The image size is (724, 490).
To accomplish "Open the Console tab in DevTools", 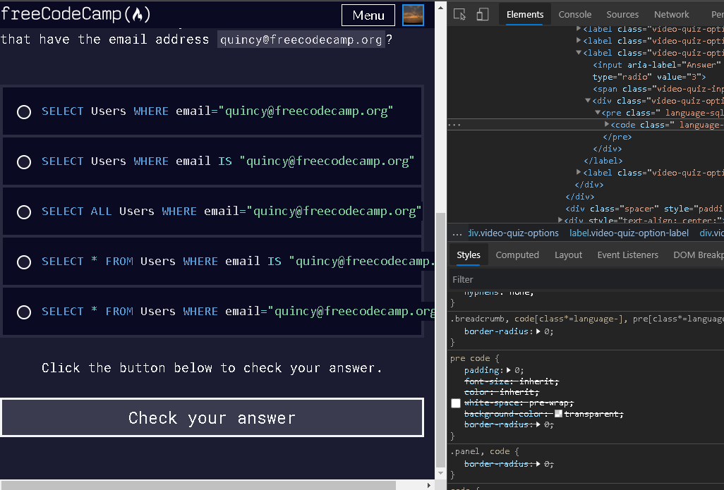I will coord(574,13).
